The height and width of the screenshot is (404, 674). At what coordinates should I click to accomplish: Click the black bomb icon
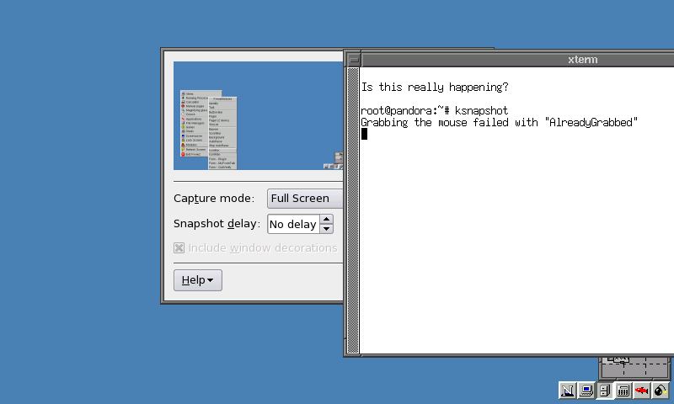point(661,391)
